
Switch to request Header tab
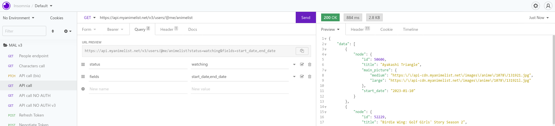click(169, 29)
